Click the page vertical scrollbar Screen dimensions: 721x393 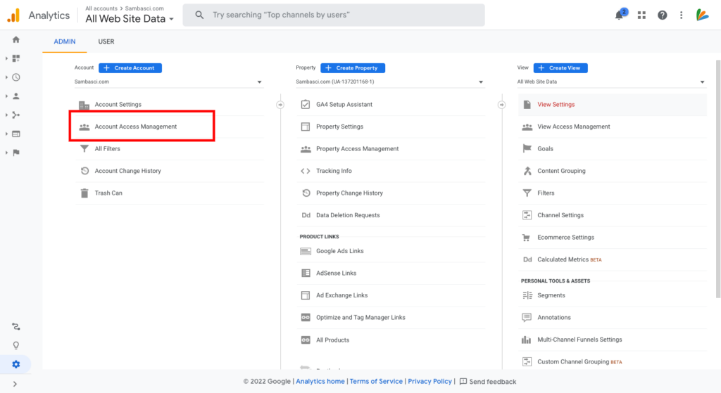718,179
